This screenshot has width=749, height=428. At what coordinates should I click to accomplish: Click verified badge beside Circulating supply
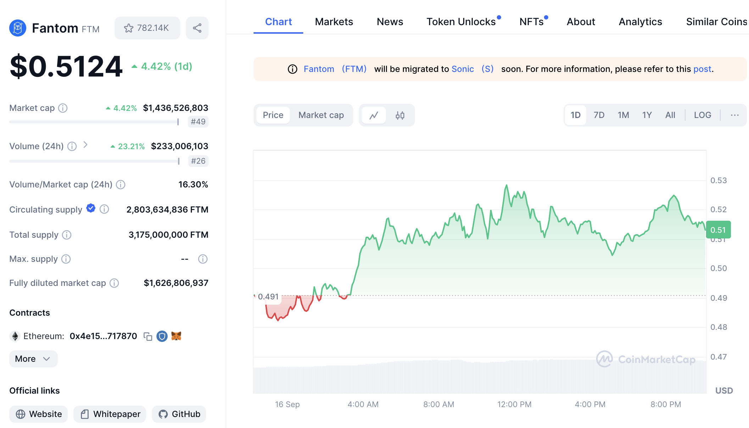click(91, 208)
